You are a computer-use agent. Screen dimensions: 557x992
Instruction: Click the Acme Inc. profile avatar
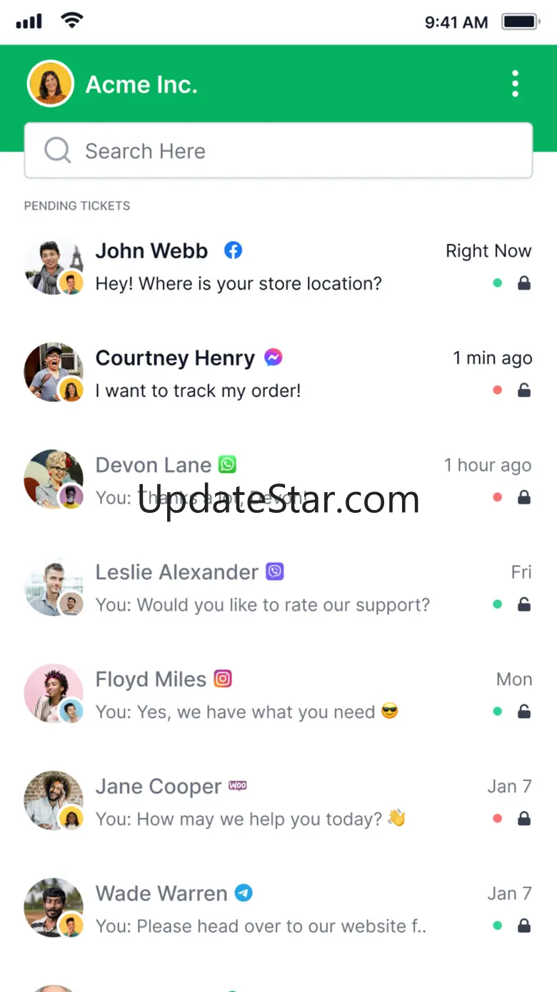pos(51,84)
